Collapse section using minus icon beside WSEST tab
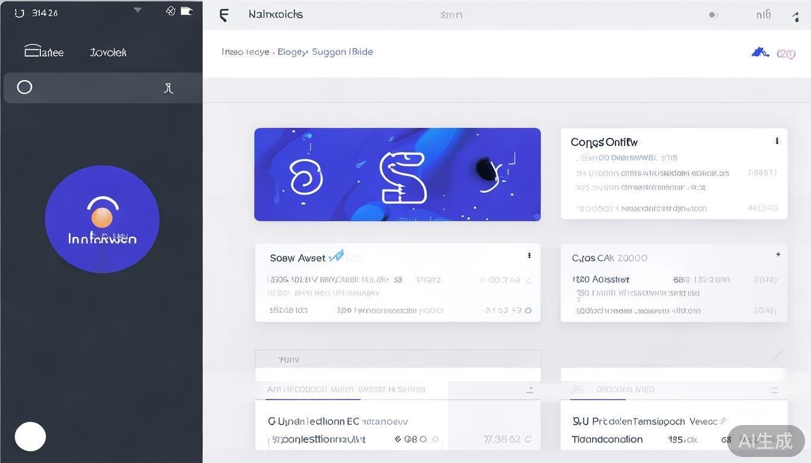Image resolution: width=811 pixels, height=463 pixels. point(529,390)
